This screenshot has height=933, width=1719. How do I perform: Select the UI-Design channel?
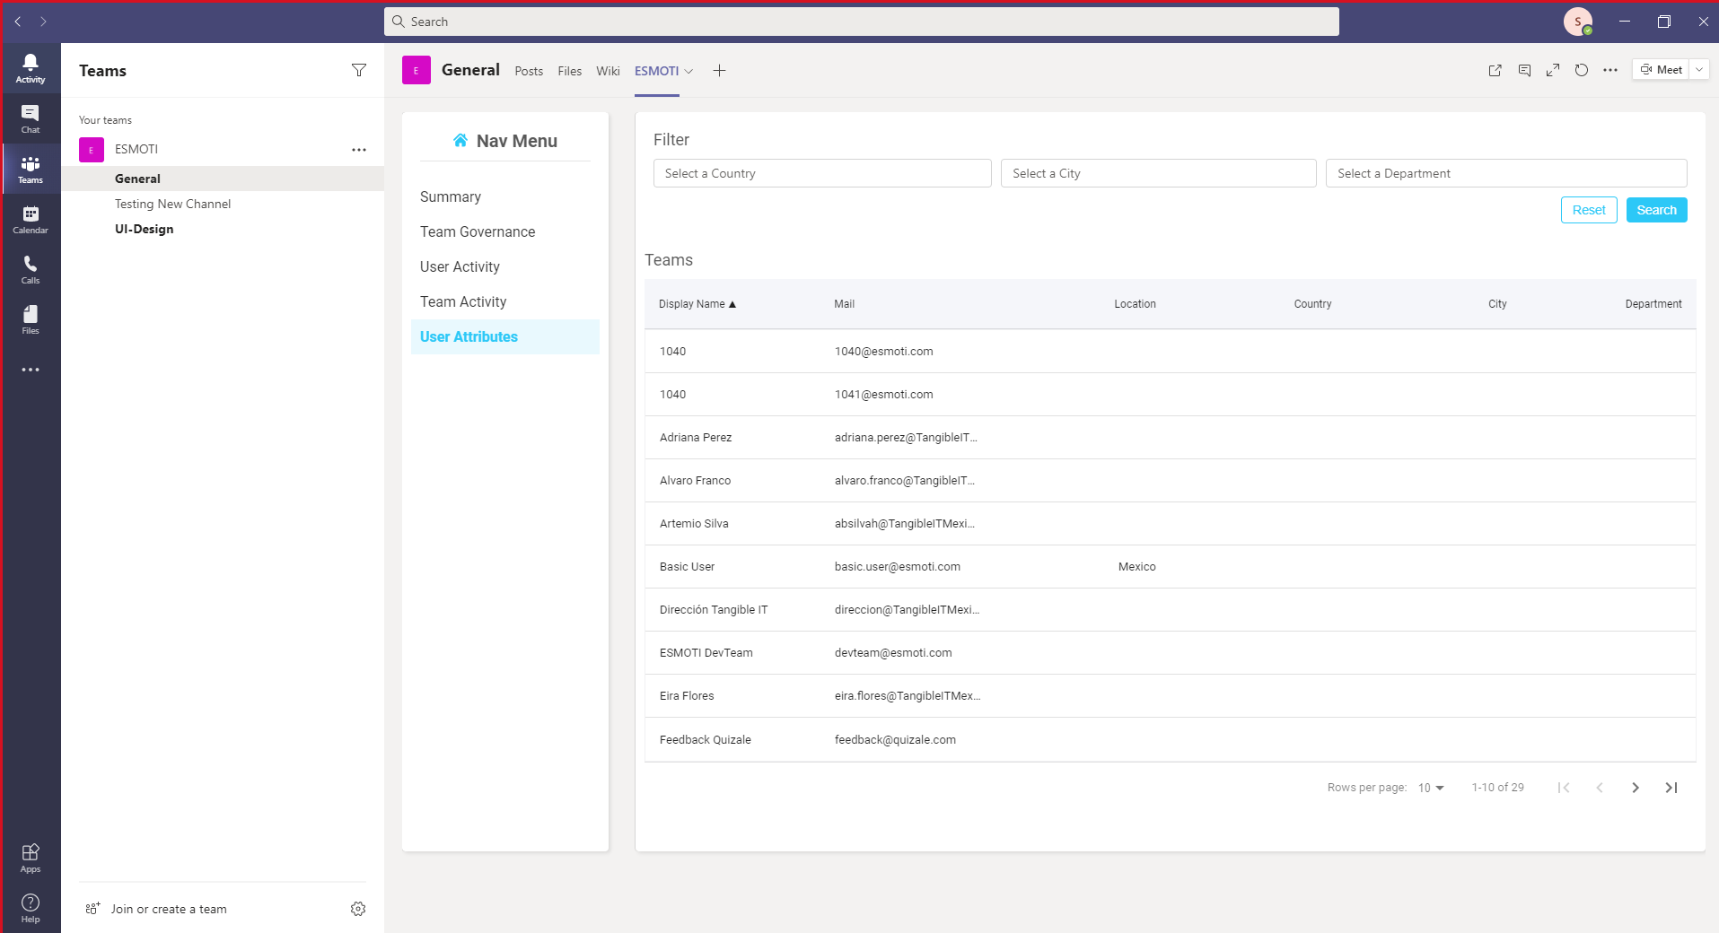(223, 229)
